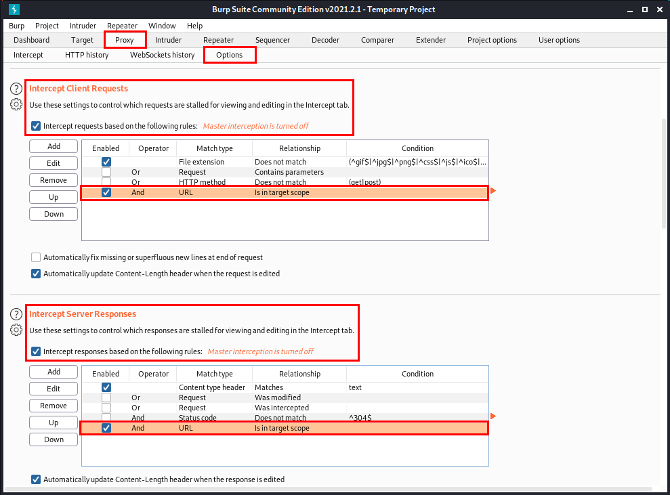Click Condition column header in client table

417,148
